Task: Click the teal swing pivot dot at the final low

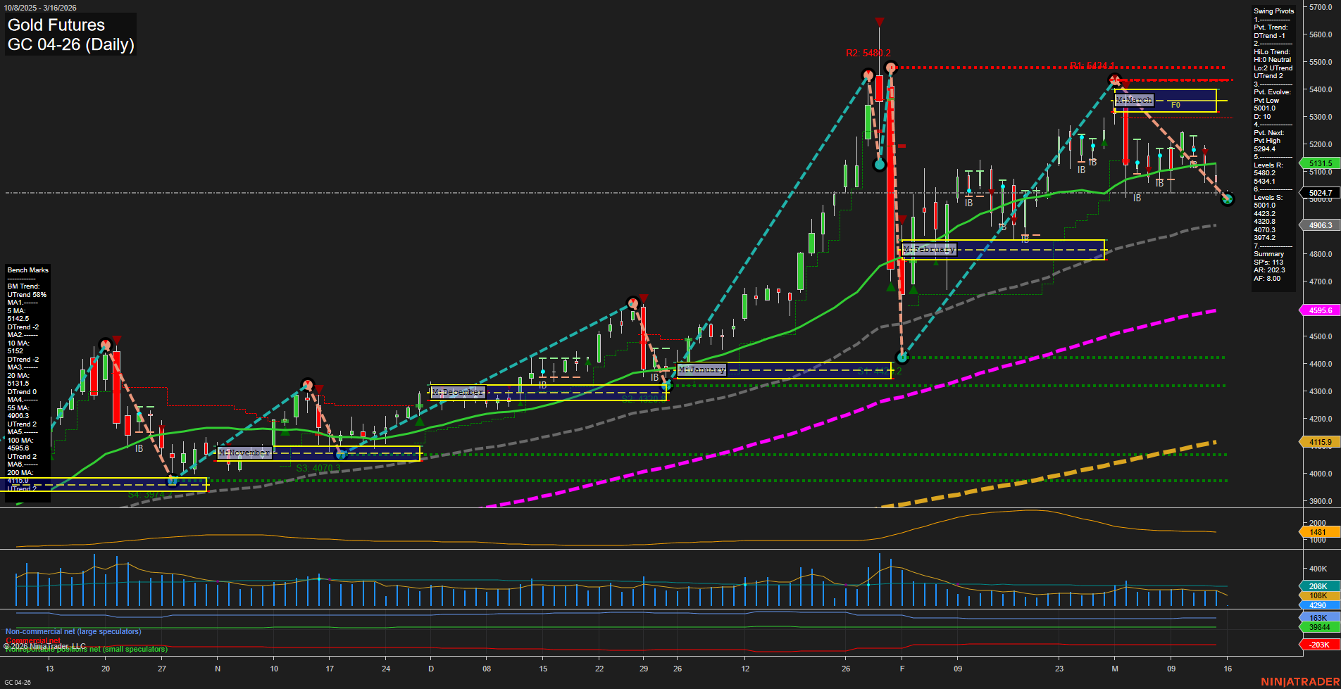Action: pyautogui.click(x=1228, y=200)
